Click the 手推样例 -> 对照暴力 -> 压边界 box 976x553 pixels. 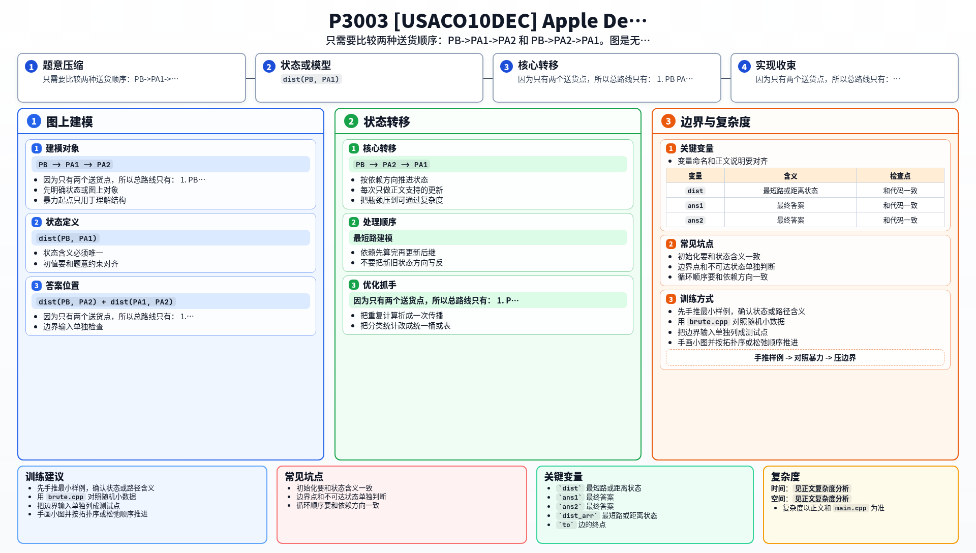tap(805, 358)
